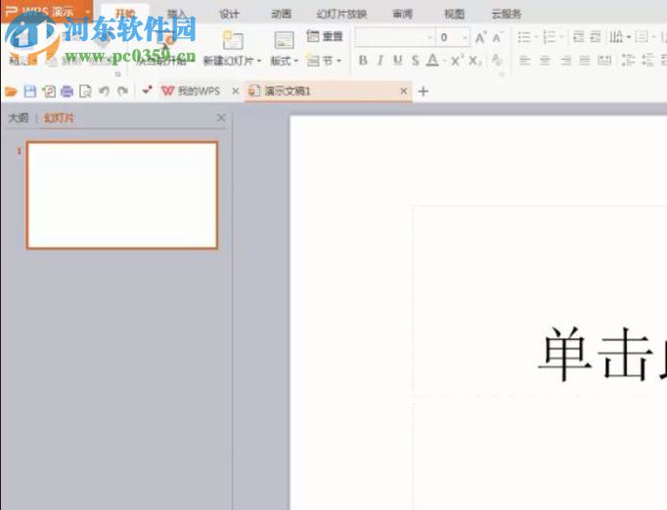Apply font color with the A icon
The image size is (667, 510).
pyautogui.click(x=432, y=61)
